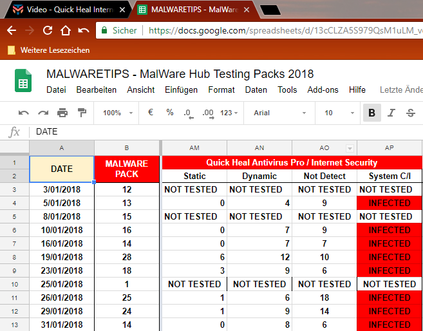
Task: Open the Tools menu
Action: click(x=287, y=90)
